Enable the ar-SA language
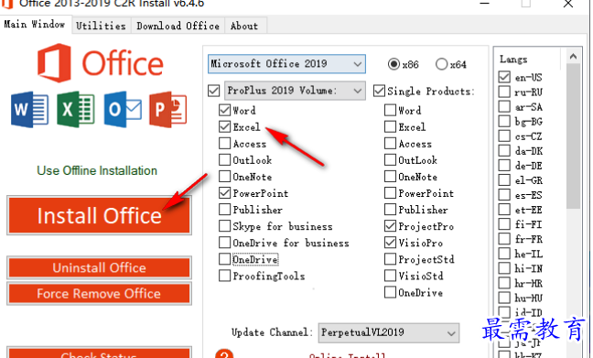 point(504,106)
